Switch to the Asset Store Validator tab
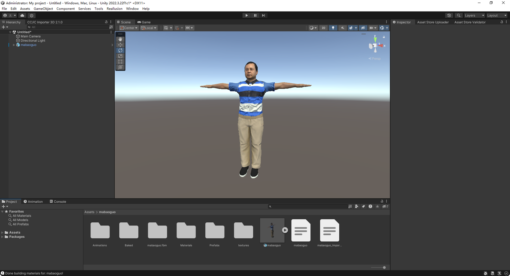Image resolution: width=510 pixels, height=276 pixels. click(470, 22)
